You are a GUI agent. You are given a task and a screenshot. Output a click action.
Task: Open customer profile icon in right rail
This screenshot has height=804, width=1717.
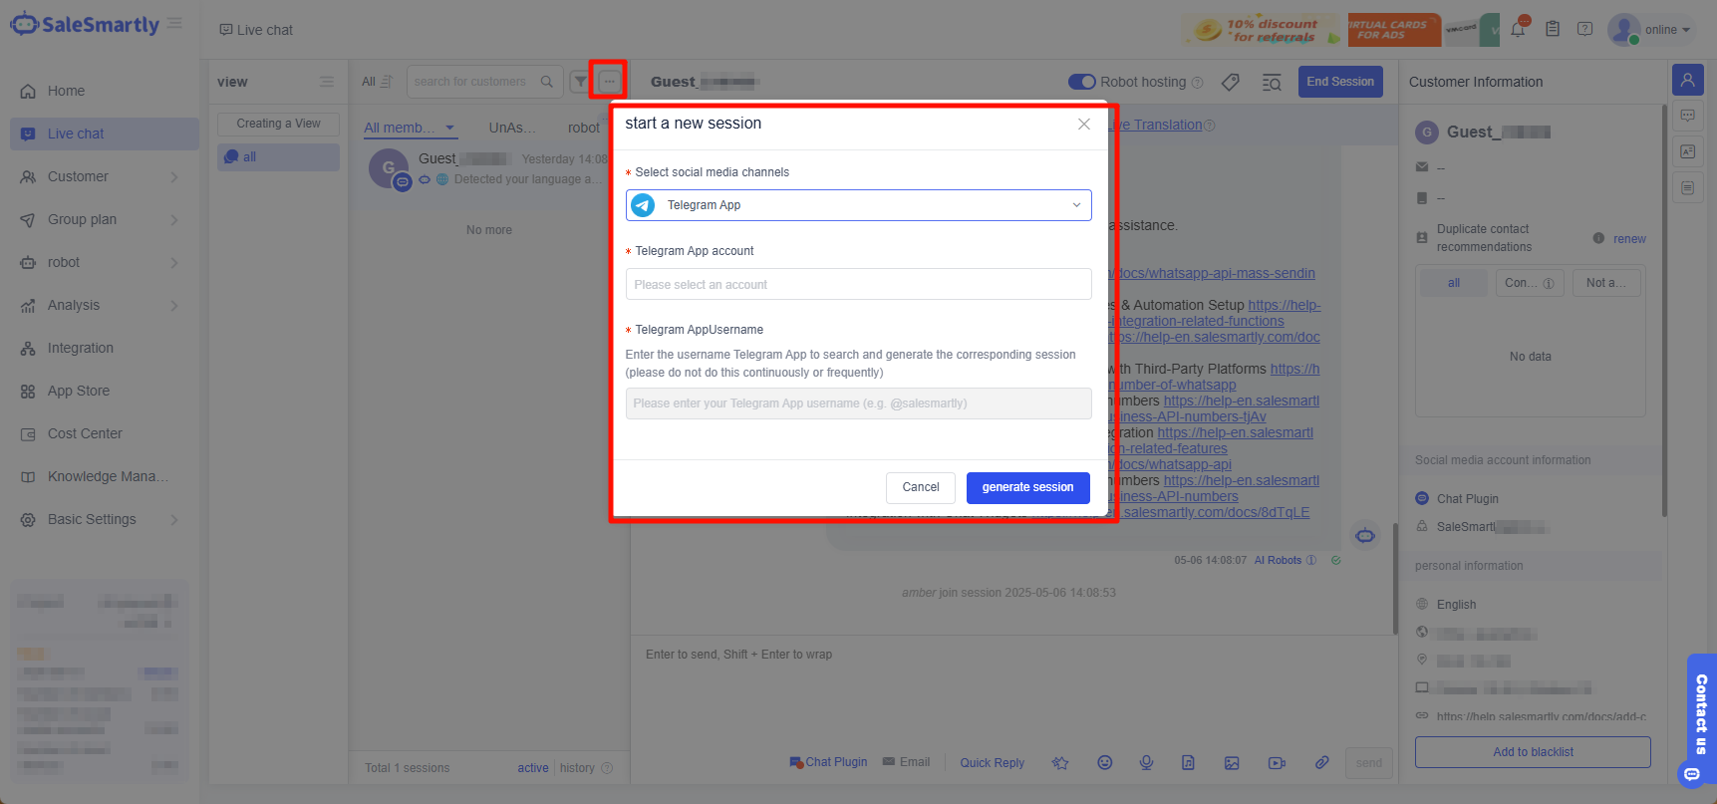1687,80
